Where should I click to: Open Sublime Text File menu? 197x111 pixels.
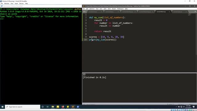(x=84, y=9)
